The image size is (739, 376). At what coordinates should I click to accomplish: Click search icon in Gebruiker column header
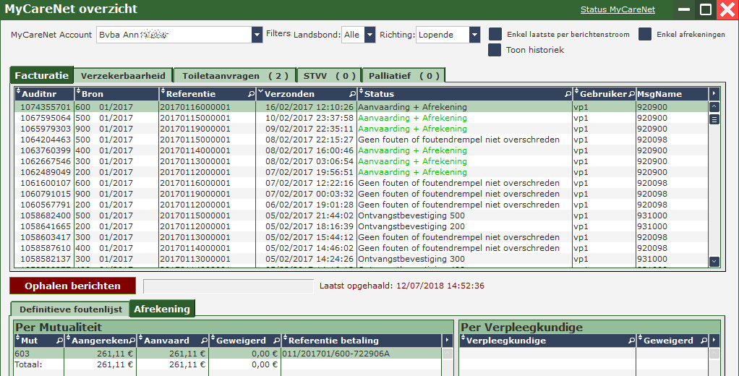[631, 95]
